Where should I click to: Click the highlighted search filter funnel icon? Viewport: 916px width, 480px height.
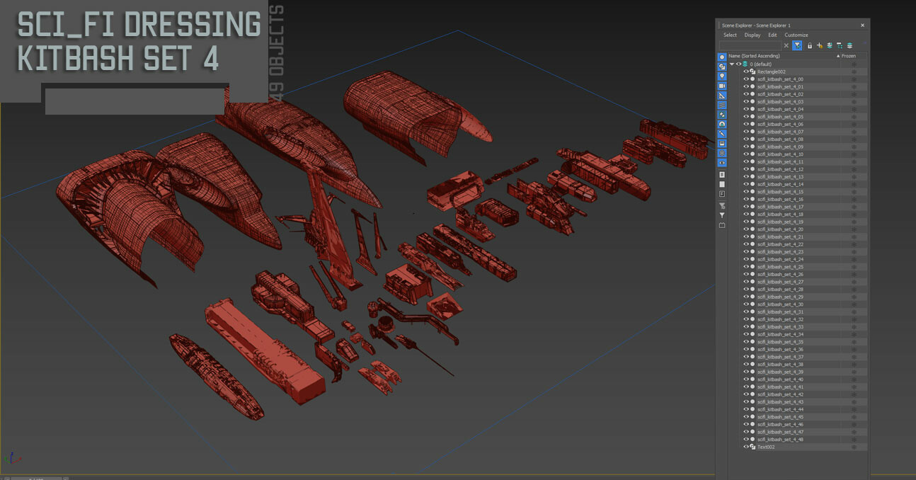click(x=796, y=45)
